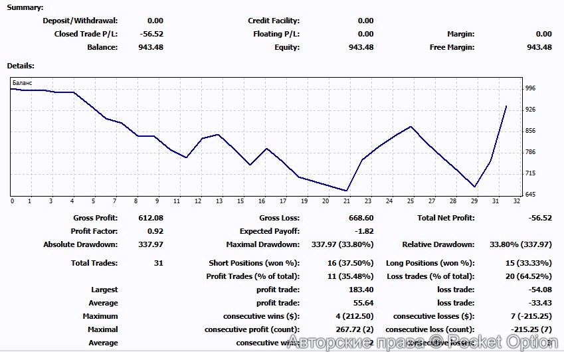Select the Profit Factor value 0.92
This screenshot has height=352, width=564.
[155, 231]
